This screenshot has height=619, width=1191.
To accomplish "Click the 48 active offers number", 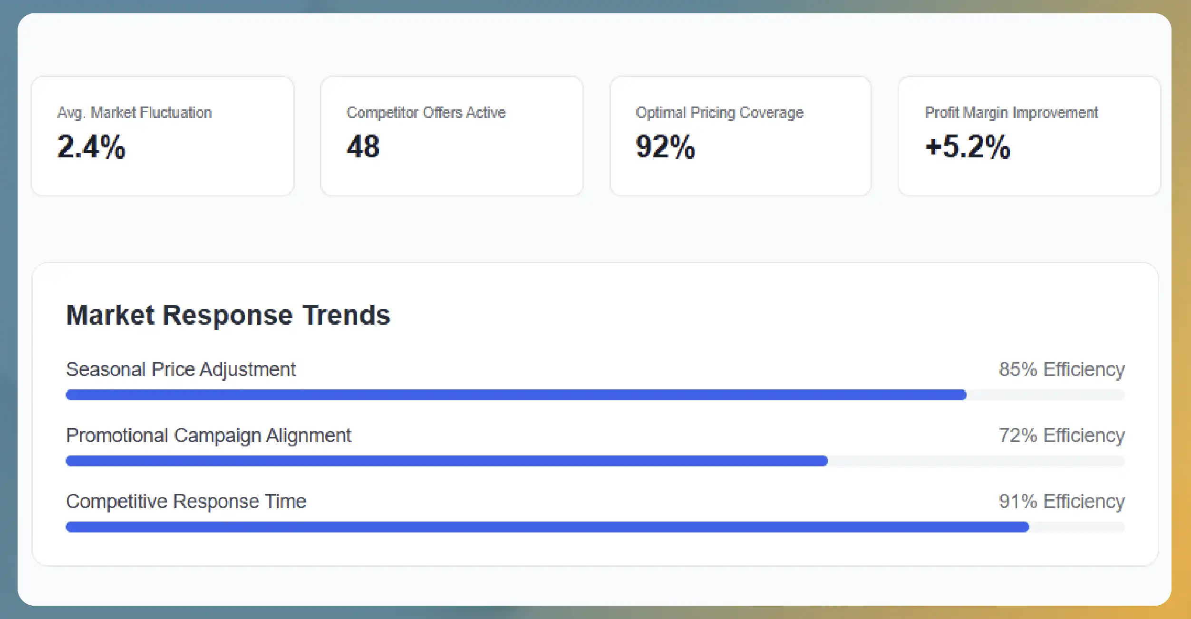I will click(x=363, y=146).
